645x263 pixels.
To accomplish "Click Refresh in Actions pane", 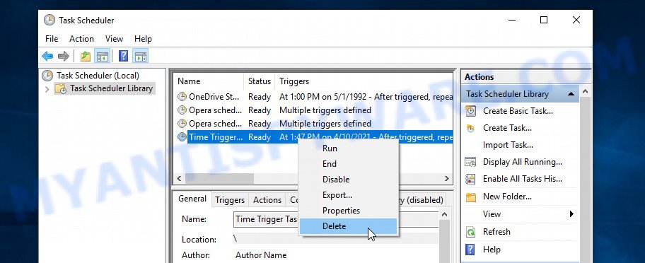I will [x=496, y=232].
